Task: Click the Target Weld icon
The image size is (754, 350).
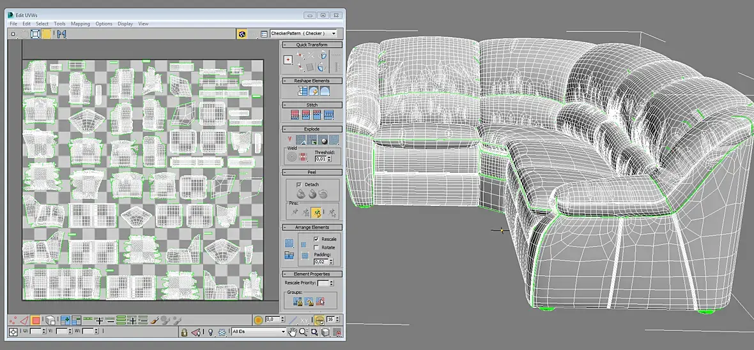Action: point(292,156)
